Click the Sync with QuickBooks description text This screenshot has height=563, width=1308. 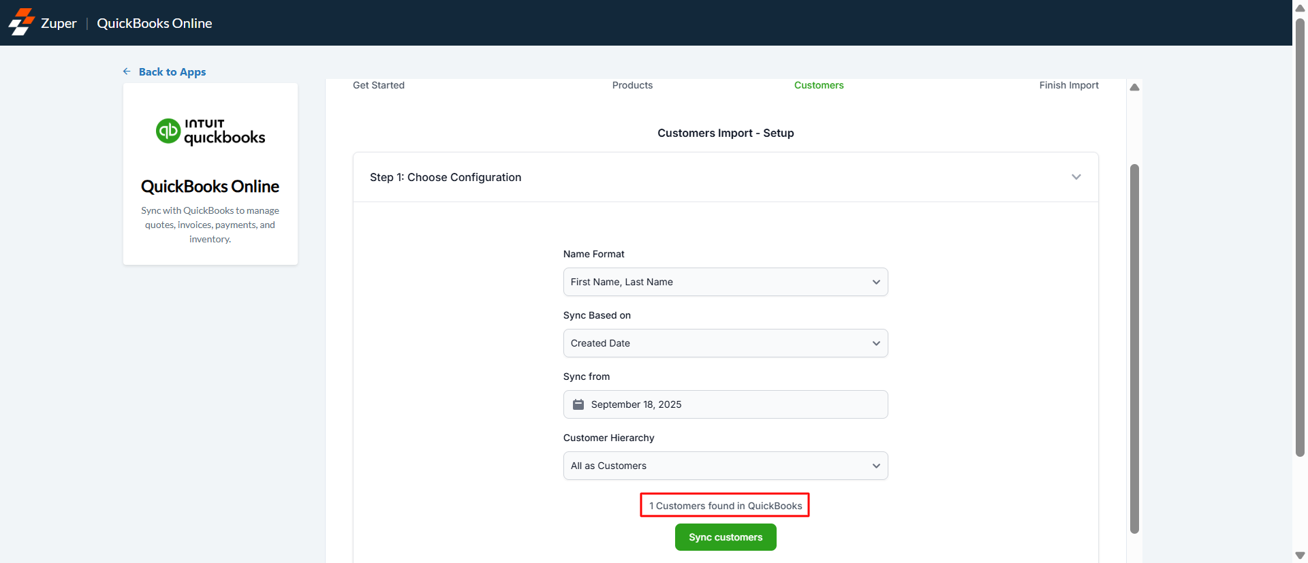click(210, 225)
